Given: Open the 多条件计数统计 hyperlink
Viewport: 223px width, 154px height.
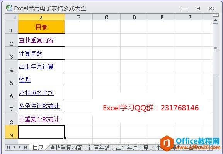Looking at the screenshot, I should pyautogui.click(x=39, y=106).
